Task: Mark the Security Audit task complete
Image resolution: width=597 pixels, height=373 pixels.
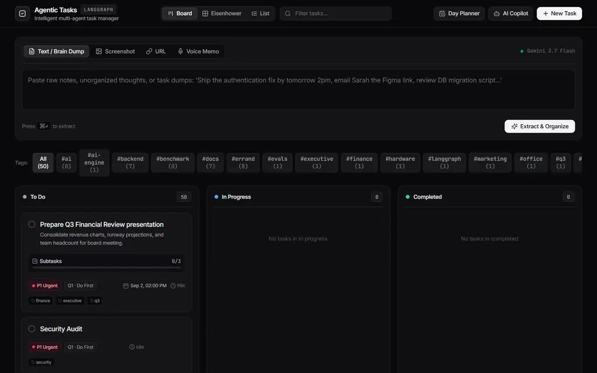Action: pos(32,329)
